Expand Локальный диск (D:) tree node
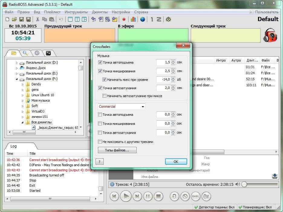This screenshot has width=283, height=212. click(x=17, y=63)
